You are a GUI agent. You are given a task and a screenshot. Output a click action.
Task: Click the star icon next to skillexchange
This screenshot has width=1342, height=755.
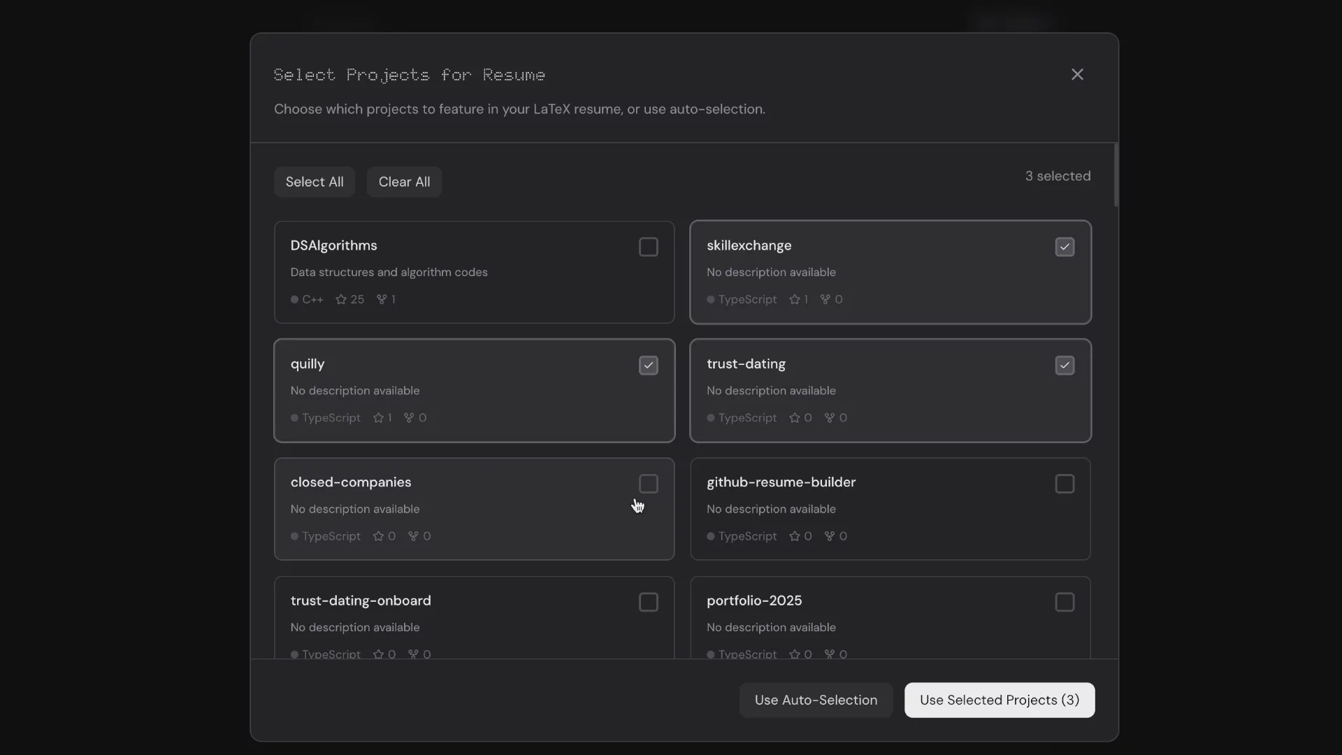[x=793, y=299]
